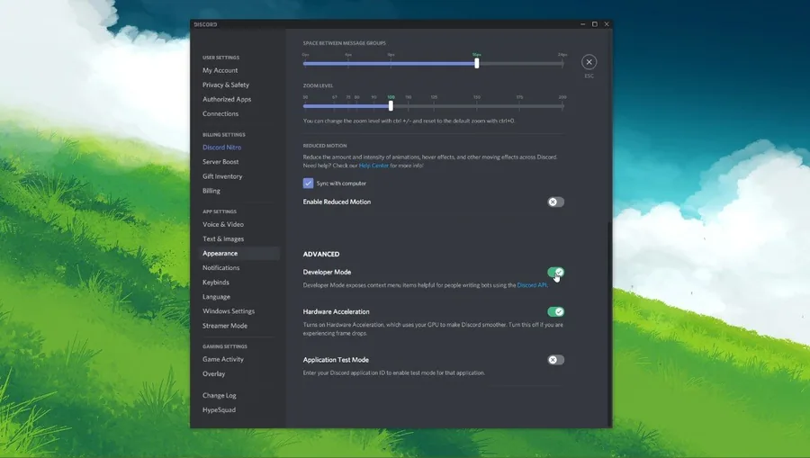The height and width of the screenshot is (458, 810).
Task: Open My Account settings
Action: click(220, 70)
